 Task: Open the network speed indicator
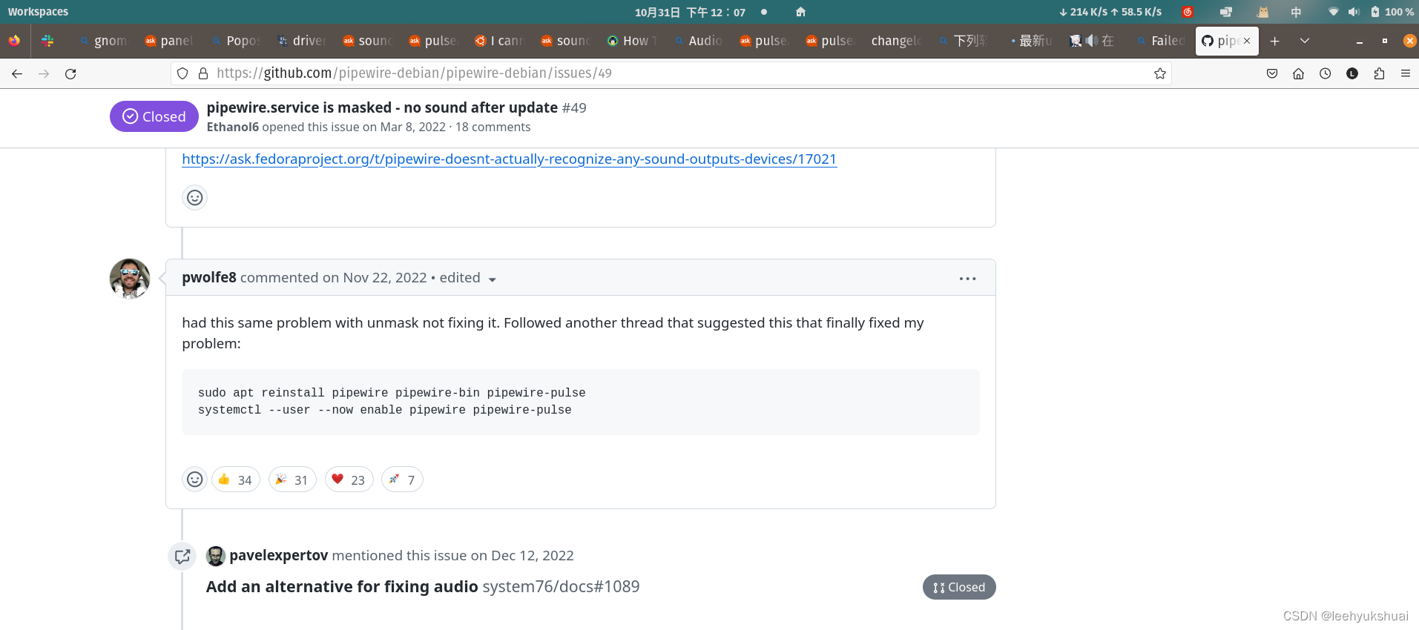pos(1110,12)
